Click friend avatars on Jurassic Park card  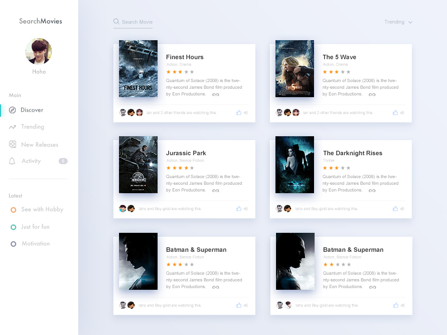[127, 208]
